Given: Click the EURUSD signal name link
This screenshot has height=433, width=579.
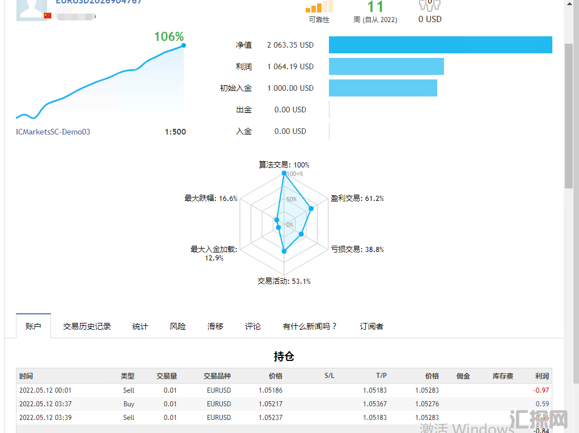Looking at the screenshot, I should (x=99, y=2).
